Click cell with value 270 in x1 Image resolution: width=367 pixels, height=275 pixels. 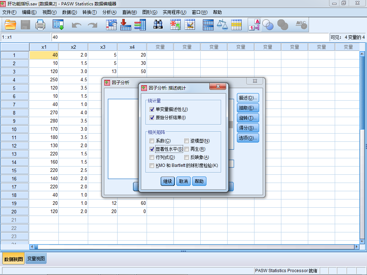coord(44,112)
